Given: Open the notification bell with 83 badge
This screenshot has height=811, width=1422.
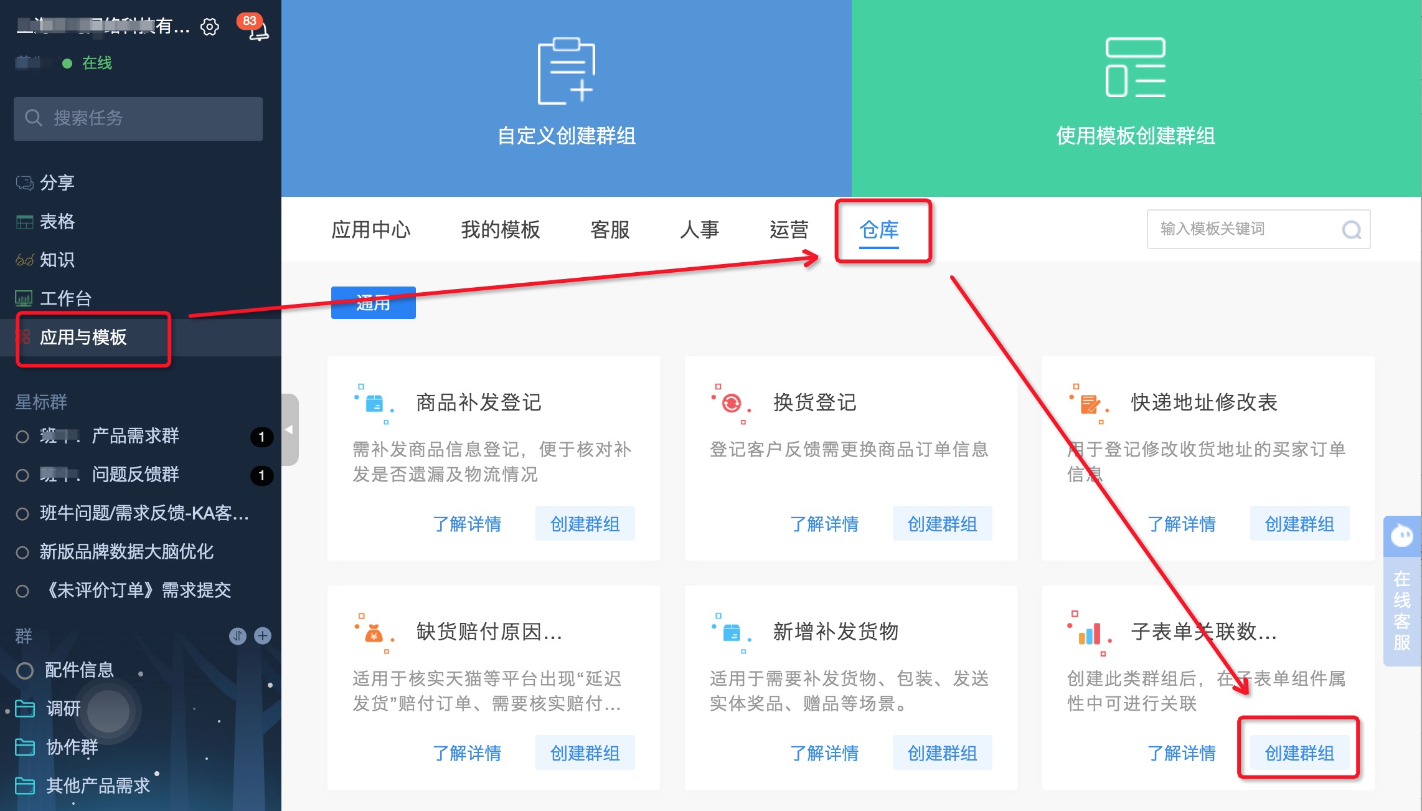Looking at the screenshot, I should click(258, 30).
